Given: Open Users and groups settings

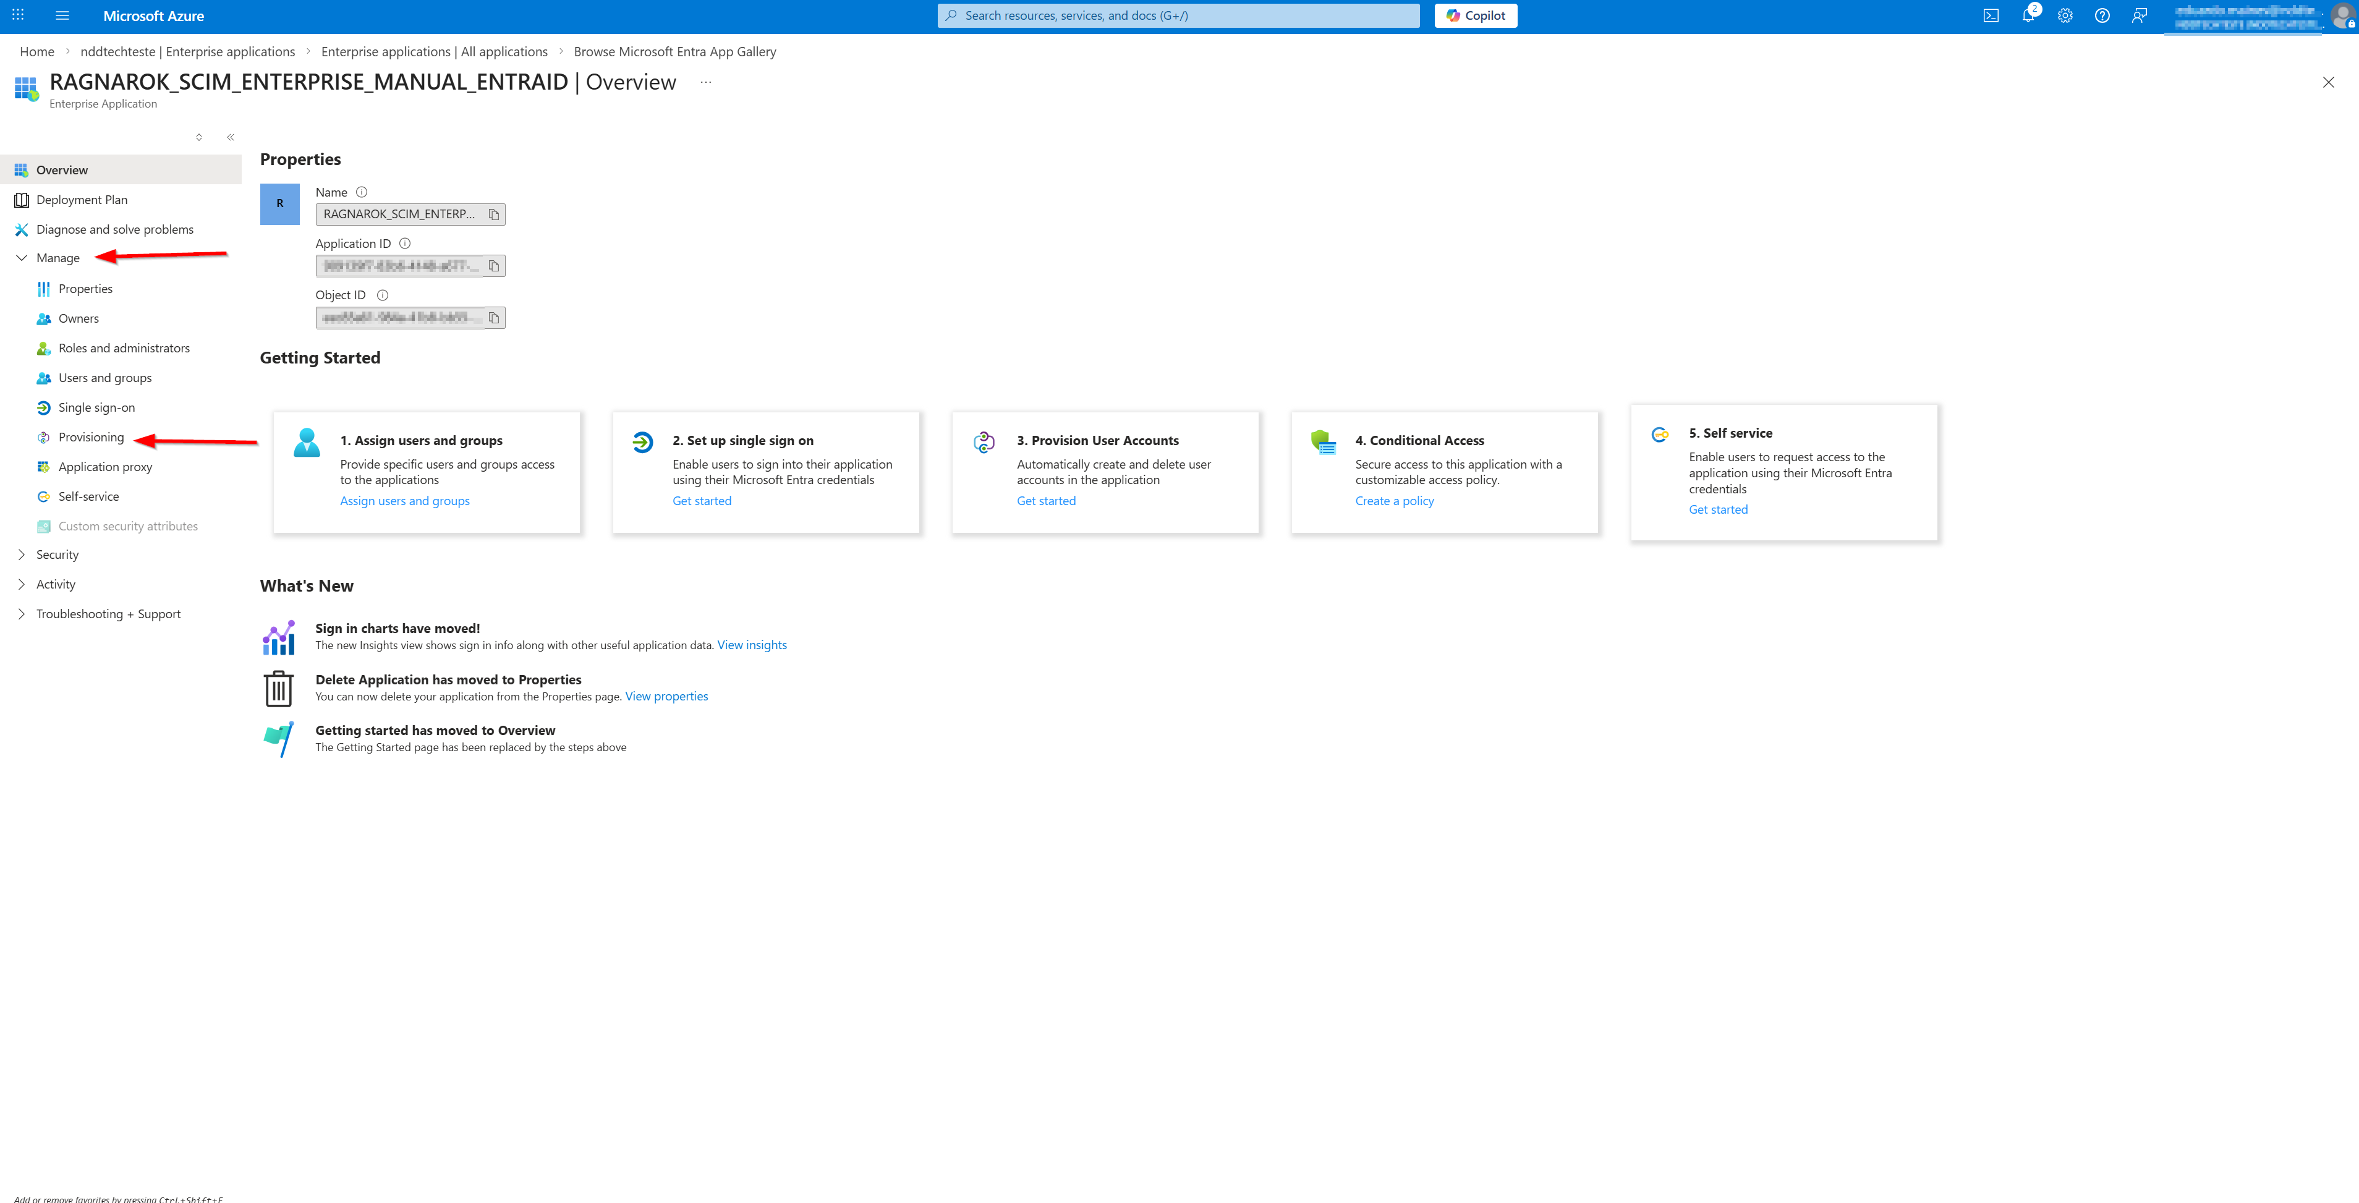Looking at the screenshot, I should [x=104, y=377].
